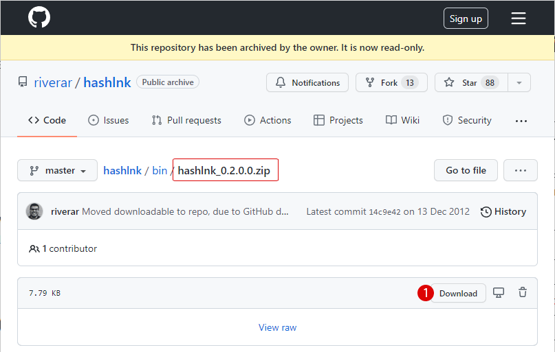Click the 7.79 KB file size text
The height and width of the screenshot is (352, 555).
[45, 293]
